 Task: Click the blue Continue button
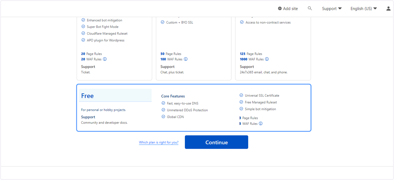(216, 142)
